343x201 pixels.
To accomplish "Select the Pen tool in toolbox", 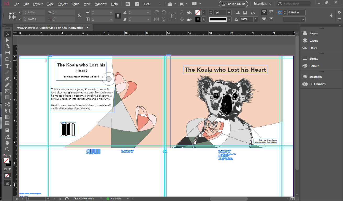I will point(7,79).
